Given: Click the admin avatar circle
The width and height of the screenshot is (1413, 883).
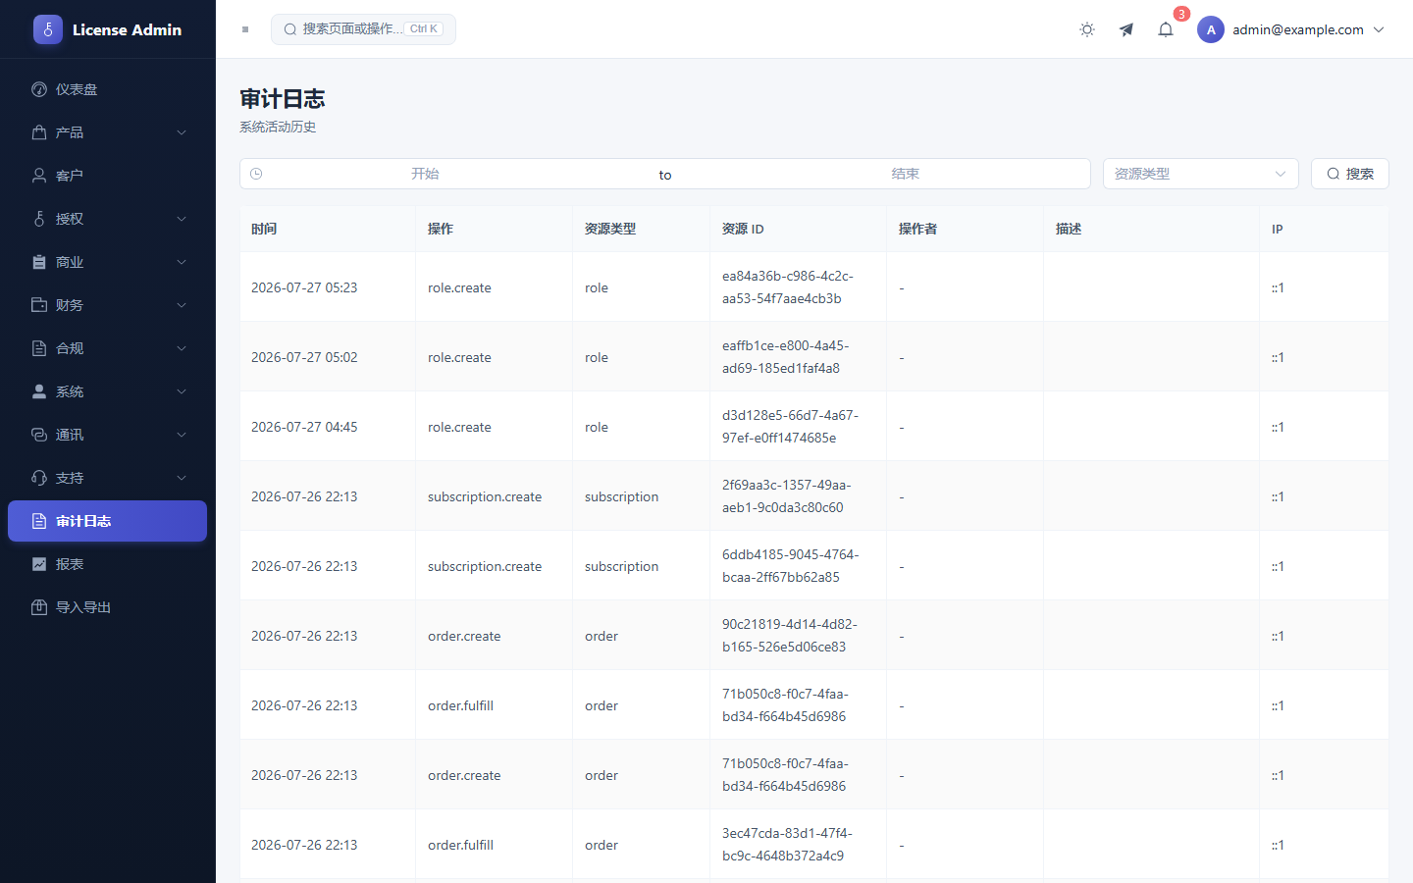Looking at the screenshot, I should click(1211, 29).
